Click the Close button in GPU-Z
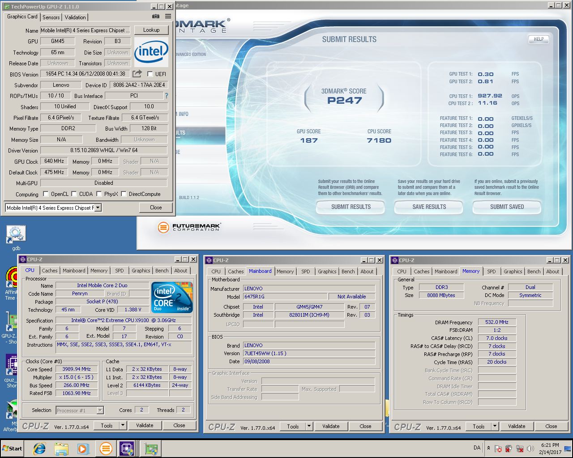 (156, 208)
